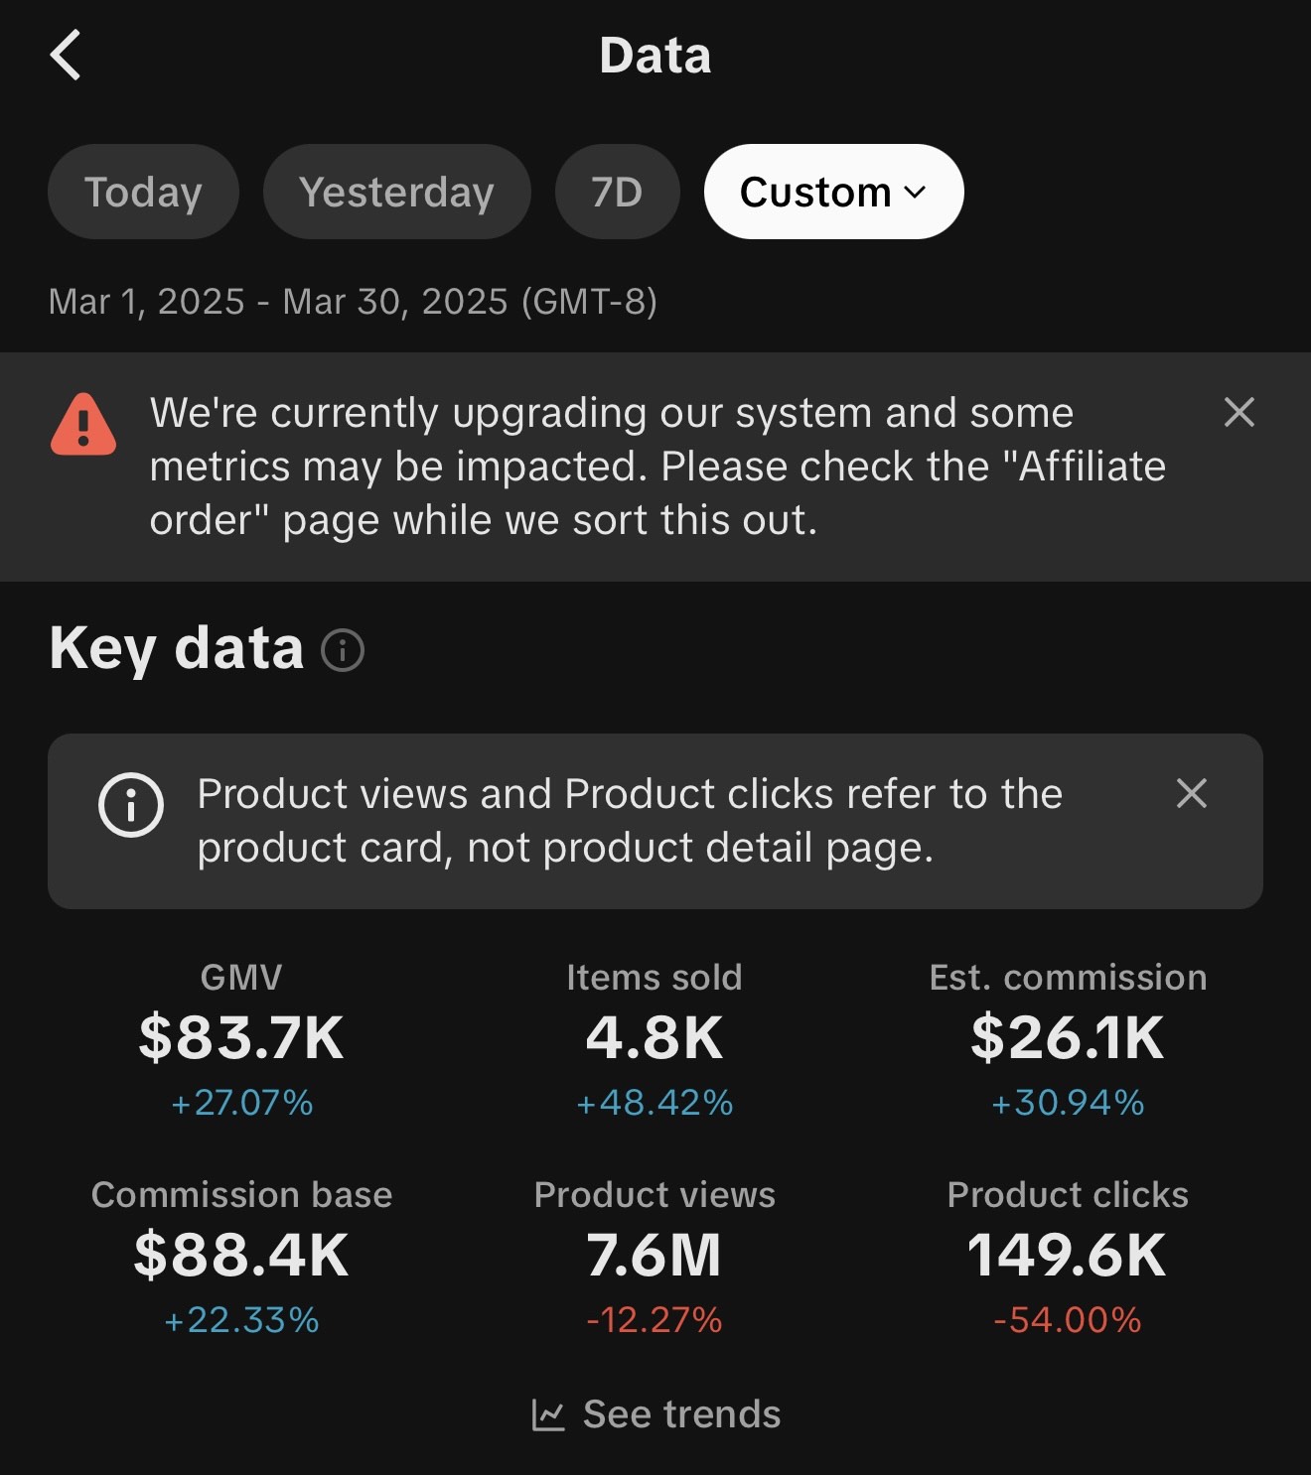Open the Commission base $88.4K metric
Screen dimensions: 1311x1475
tap(241, 1257)
